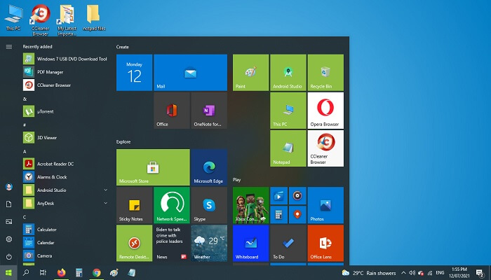Open the Network Speed tile
Viewport: 491px width, 280px height.
(172, 205)
